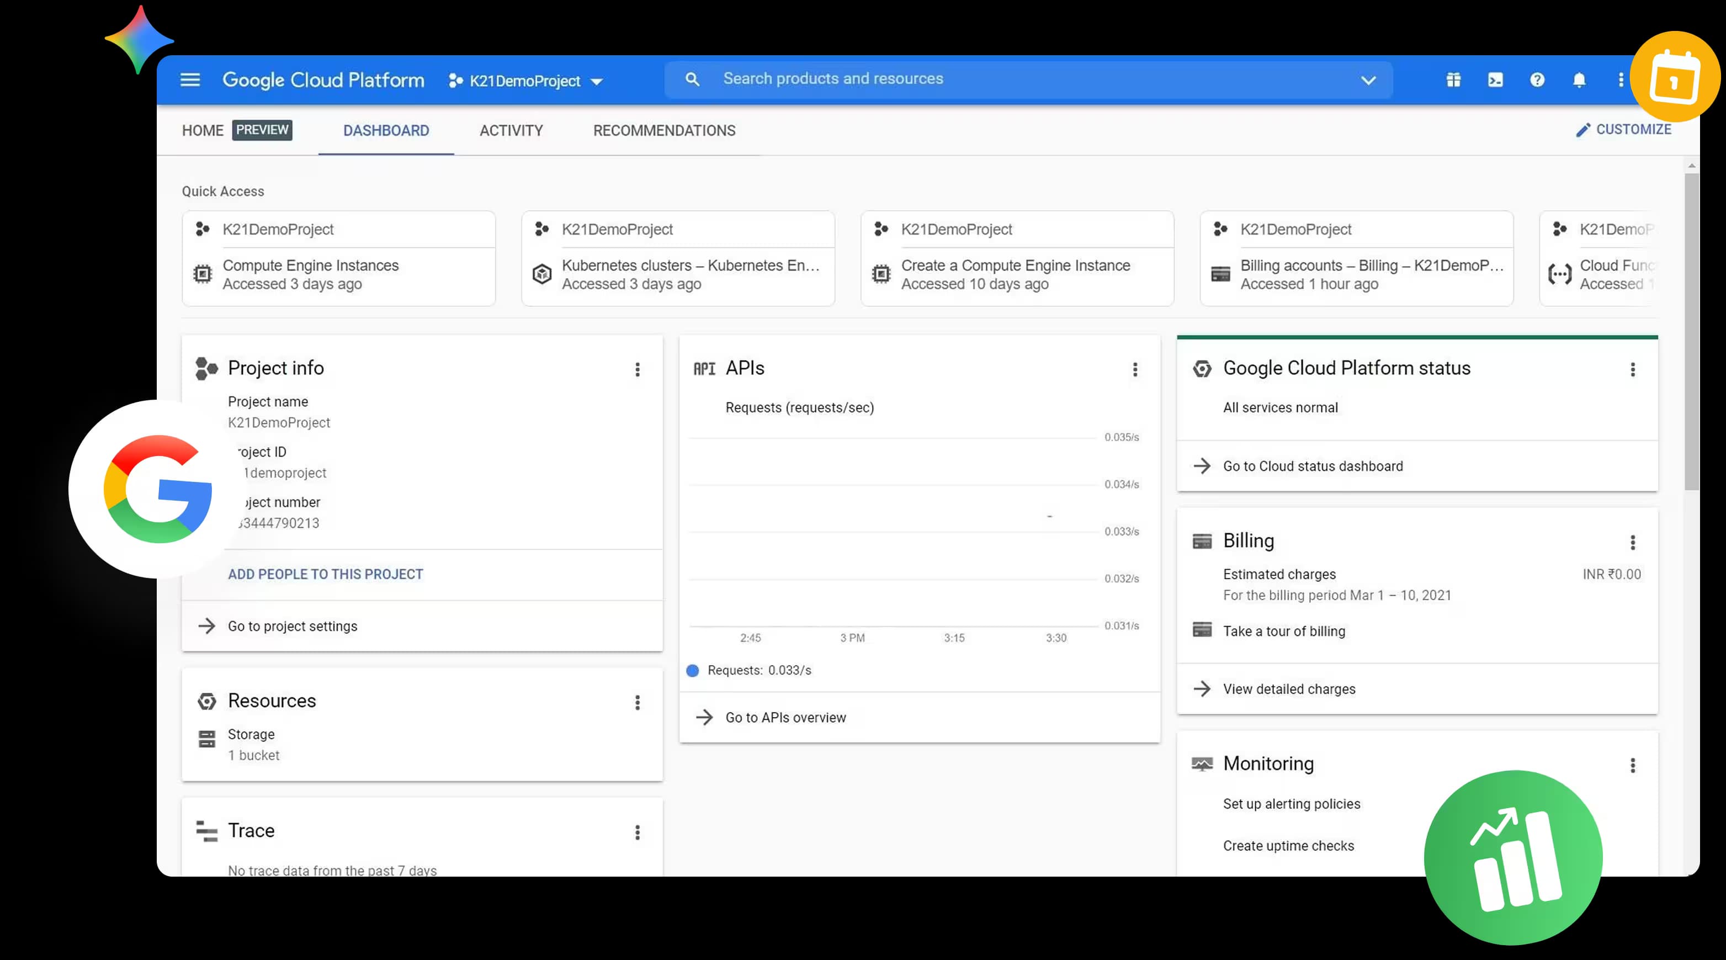Open the RECOMMENDATIONS tab
The width and height of the screenshot is (1726, 960).
pos(664,131)
